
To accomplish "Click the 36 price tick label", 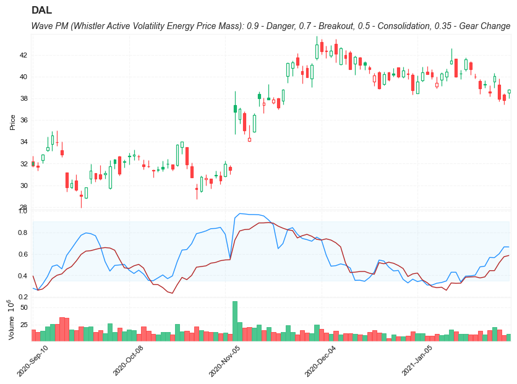I will coord(23,121).
